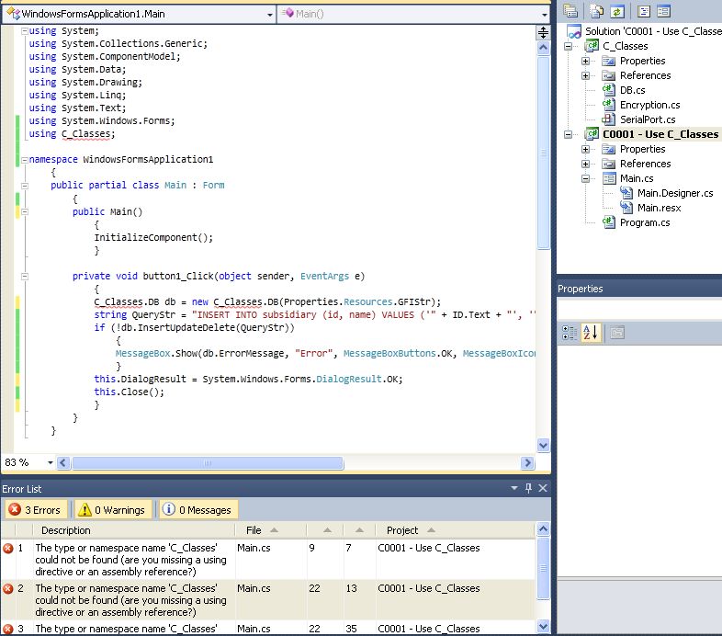The width and height of the screenshot is (722, 636).
Task: Collapse the button1_Click method block
Action: (25, 277)
